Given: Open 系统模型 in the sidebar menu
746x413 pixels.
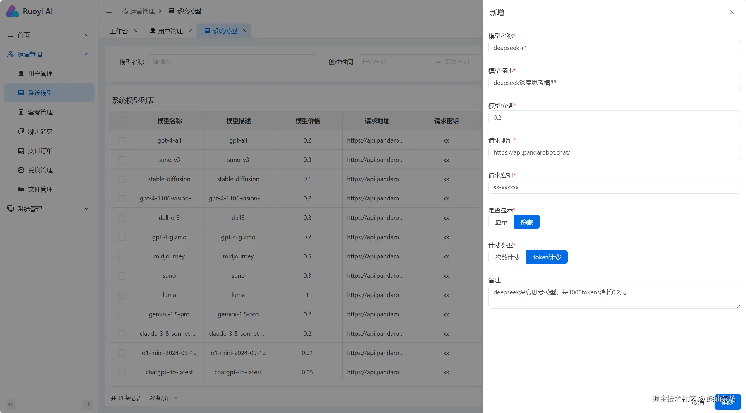Looking at the screenshot, I should (49, 93).
